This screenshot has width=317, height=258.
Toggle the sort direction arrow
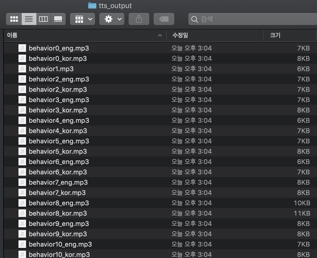160,35
